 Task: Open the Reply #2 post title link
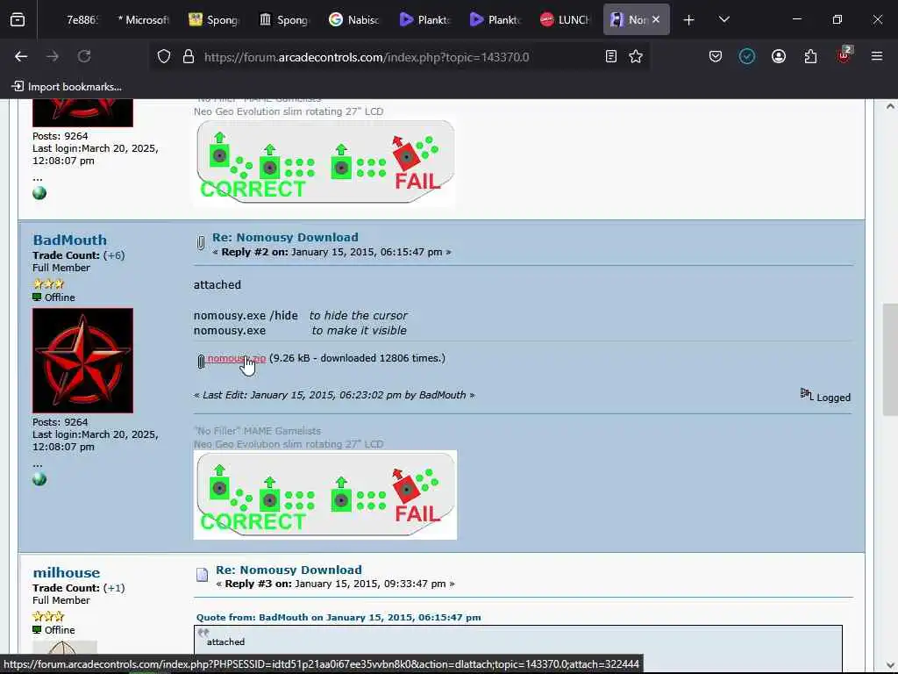[285, 237]
